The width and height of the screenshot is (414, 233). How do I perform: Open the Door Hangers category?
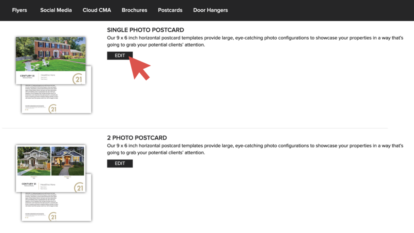[210, 10]
